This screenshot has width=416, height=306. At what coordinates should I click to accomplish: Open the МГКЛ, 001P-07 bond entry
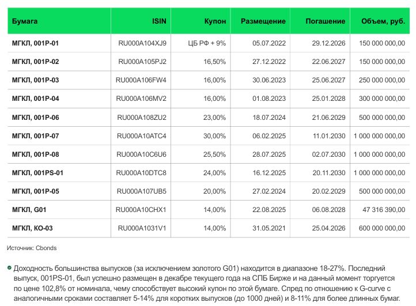35,136
